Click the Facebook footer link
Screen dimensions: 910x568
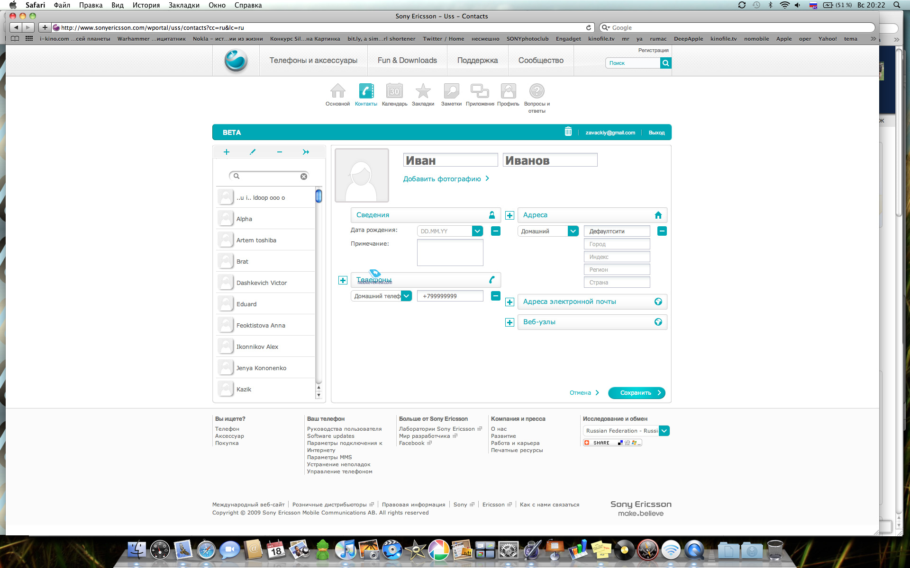411,443
